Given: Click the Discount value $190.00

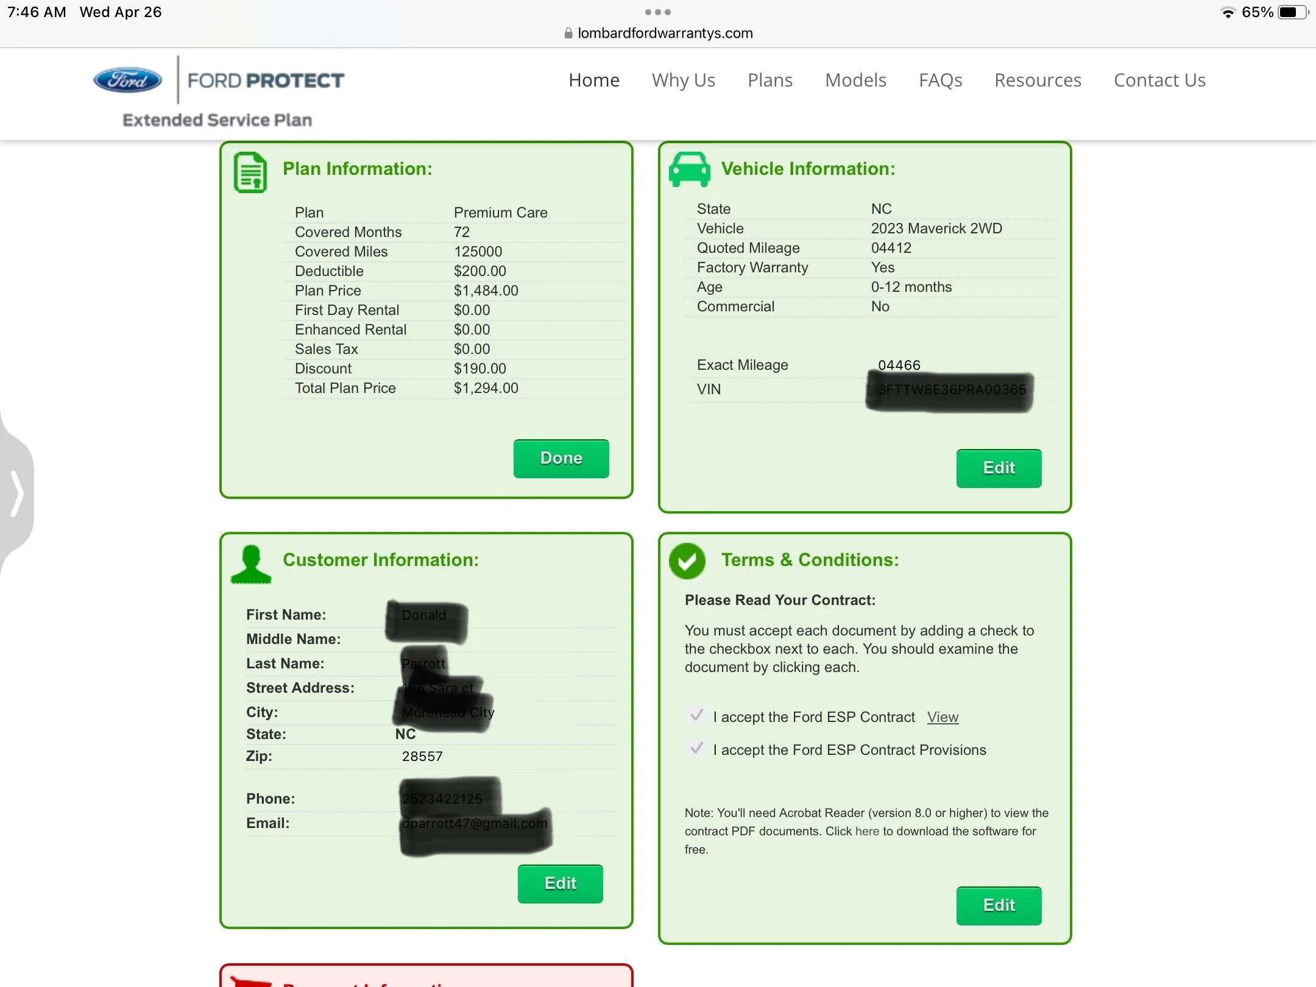Looking at the screenshot, I should coord(480,369).
